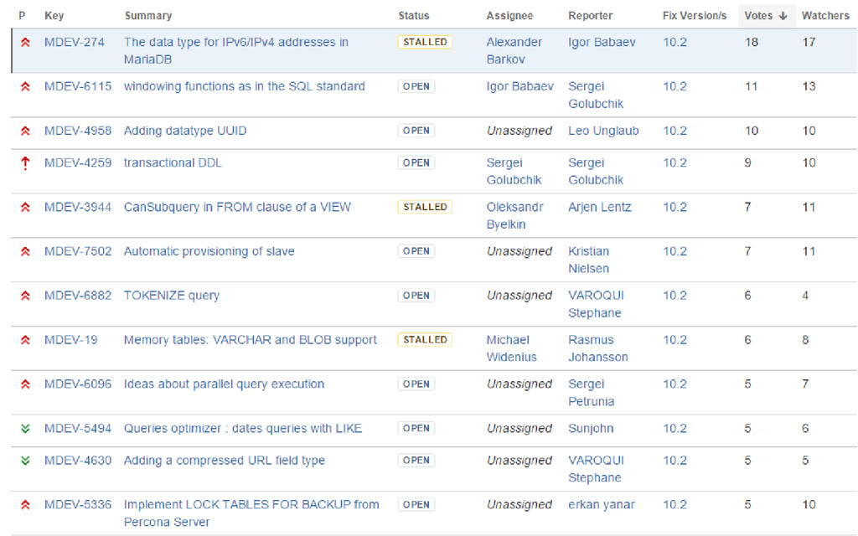Click the red arrow priority icon for MDEV-4259
Viewport: 858px width, 536px height.
(25, 163)
